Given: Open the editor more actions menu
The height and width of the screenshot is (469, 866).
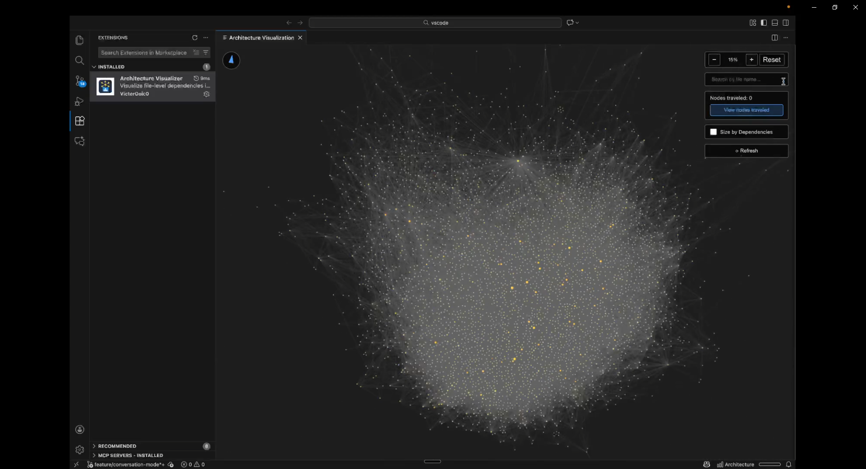Looking at the screenshot, I should [x=786, y=38].
